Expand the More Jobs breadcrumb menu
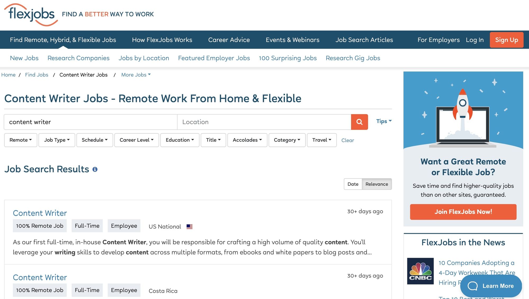The width and height of the screenshot is (529, 299). (136, 75)
